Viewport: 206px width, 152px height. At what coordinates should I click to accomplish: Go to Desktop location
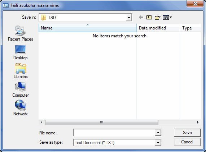pyautogui.click(x=20, y=52)
